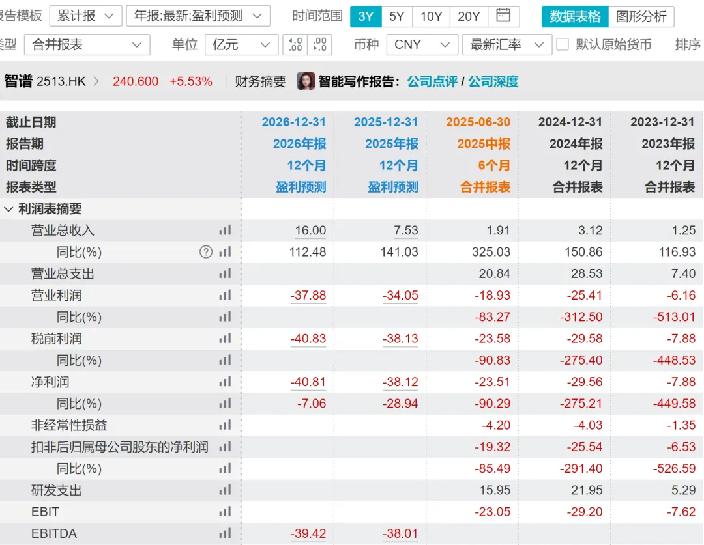Open chart icon for EBITDA row
This screenshot has height=545, width=704.
tap(225, 533)
